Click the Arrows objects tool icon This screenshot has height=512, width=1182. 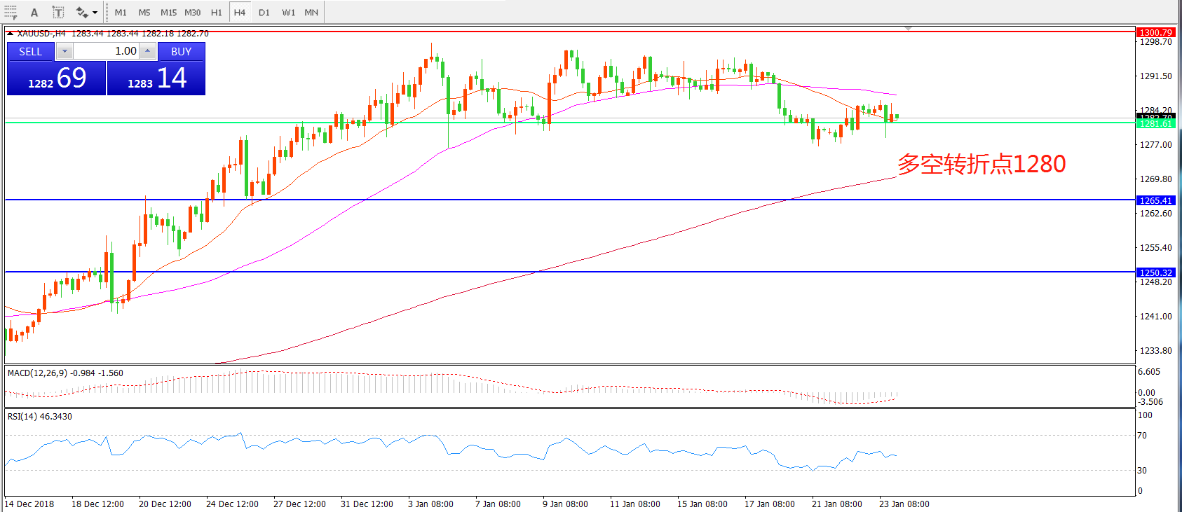click(x=81, y=12)
